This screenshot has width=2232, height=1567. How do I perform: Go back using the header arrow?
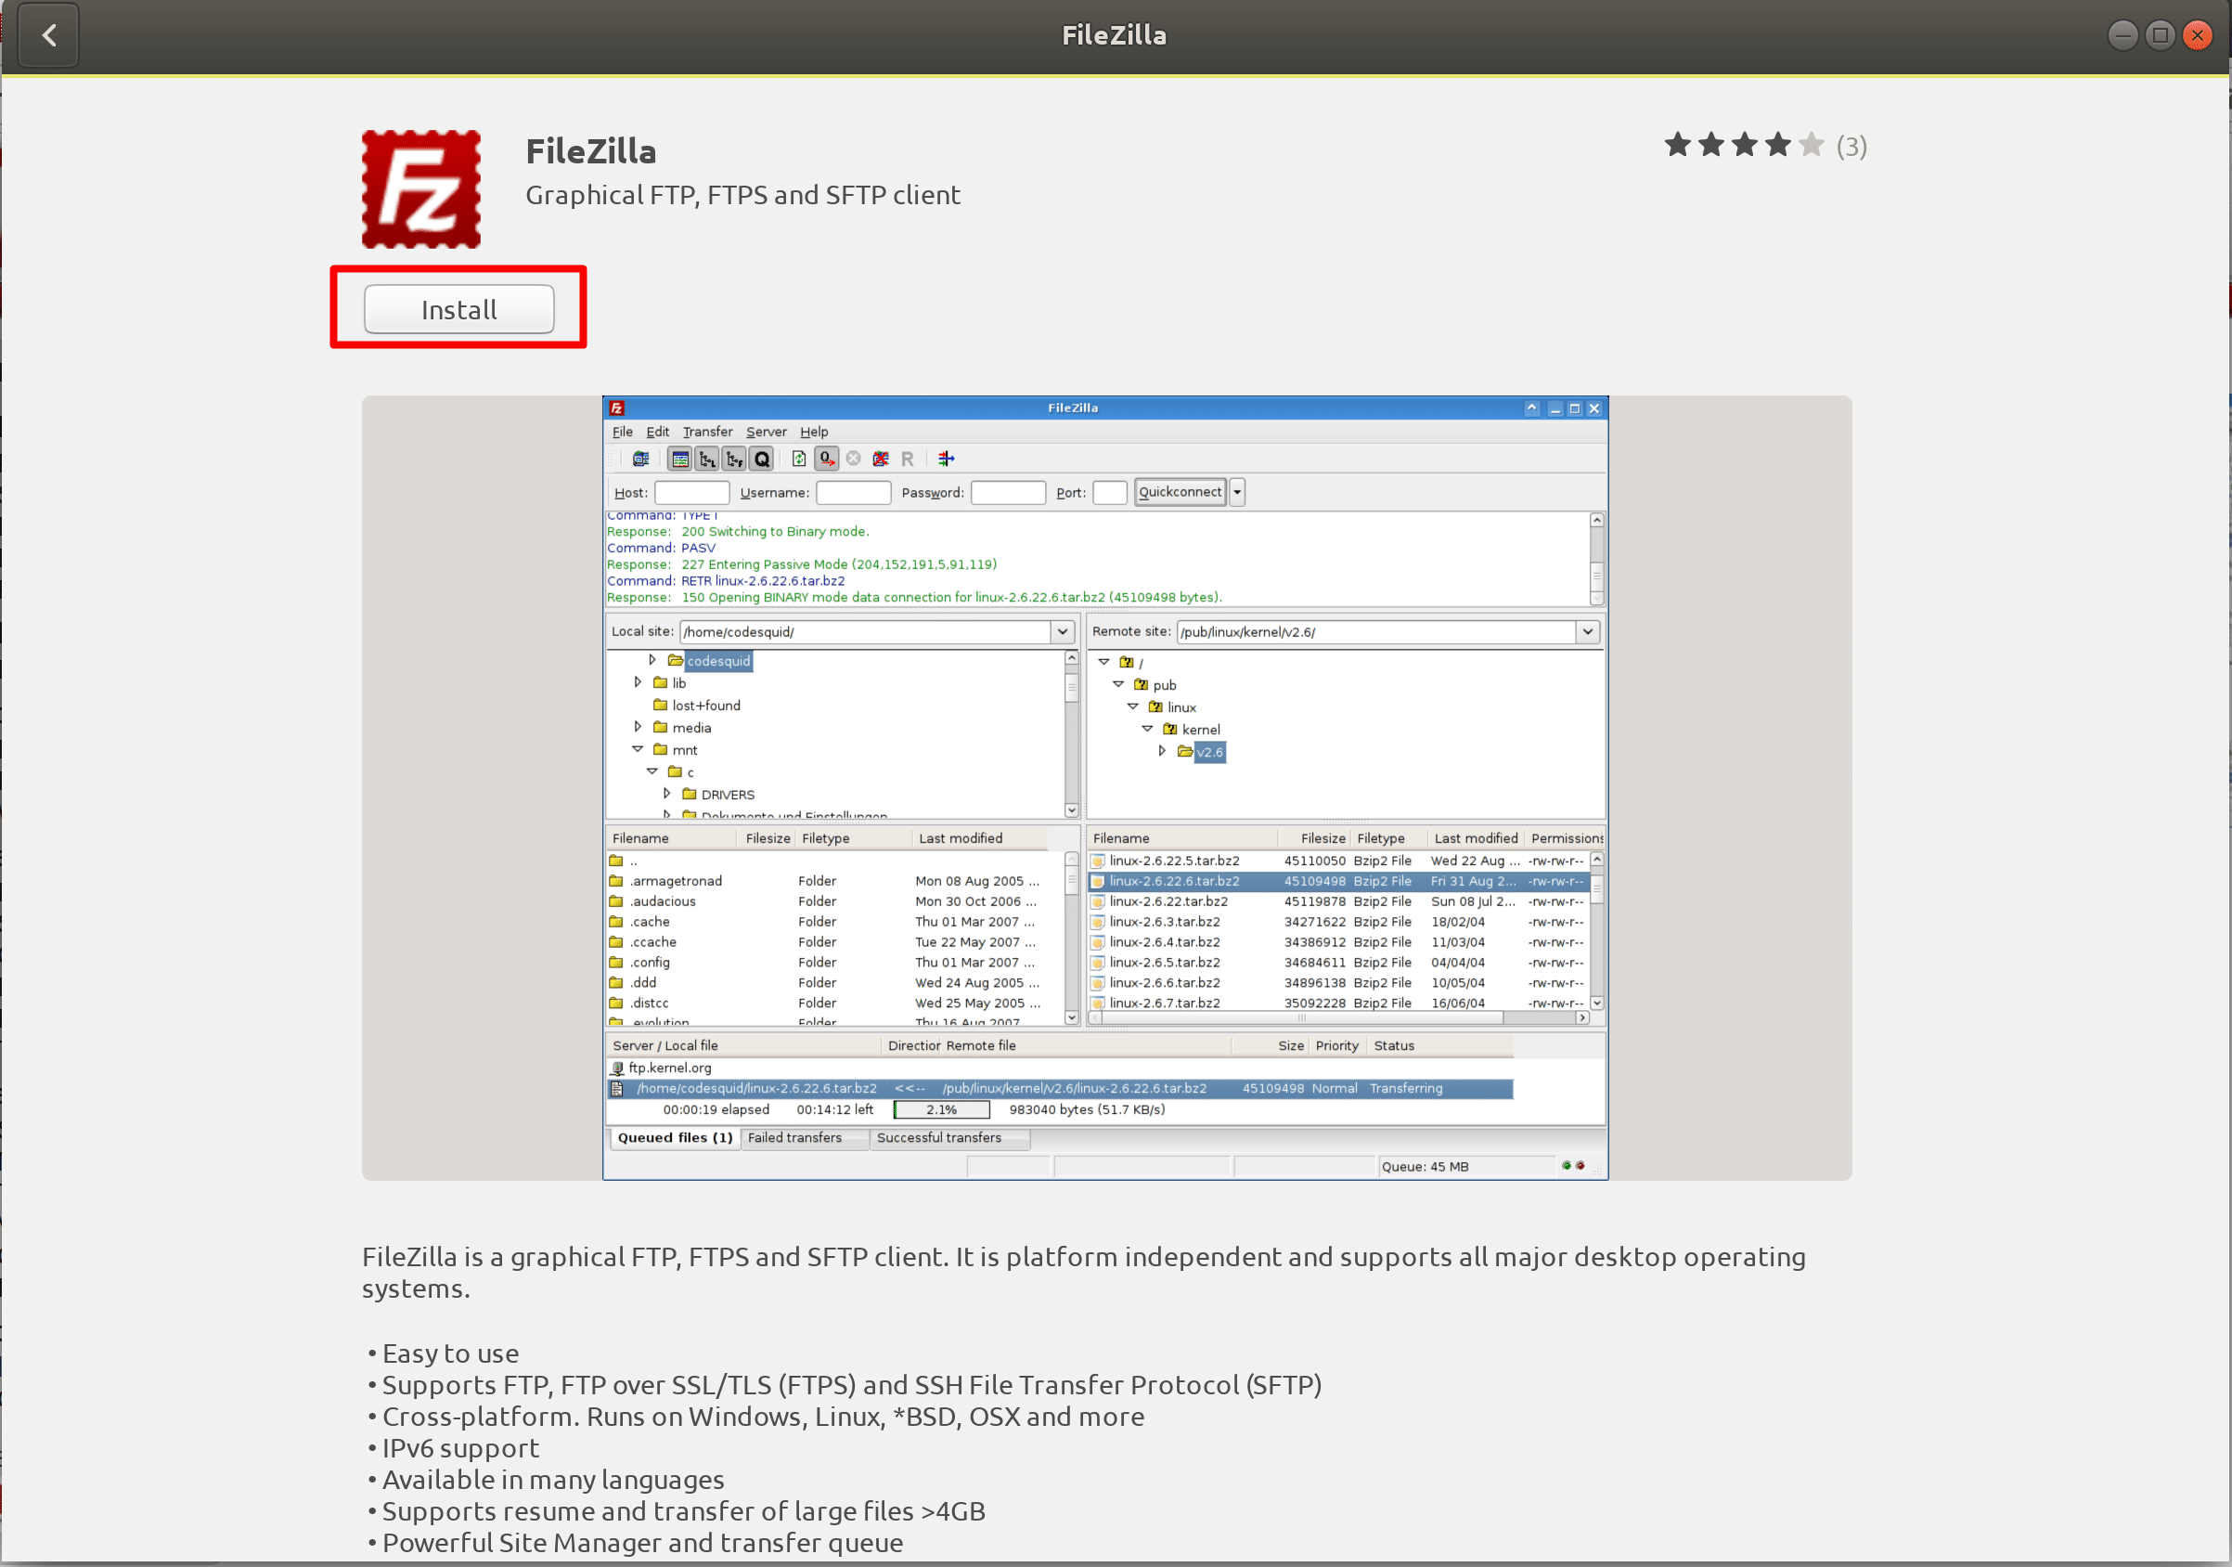(49, 36)
